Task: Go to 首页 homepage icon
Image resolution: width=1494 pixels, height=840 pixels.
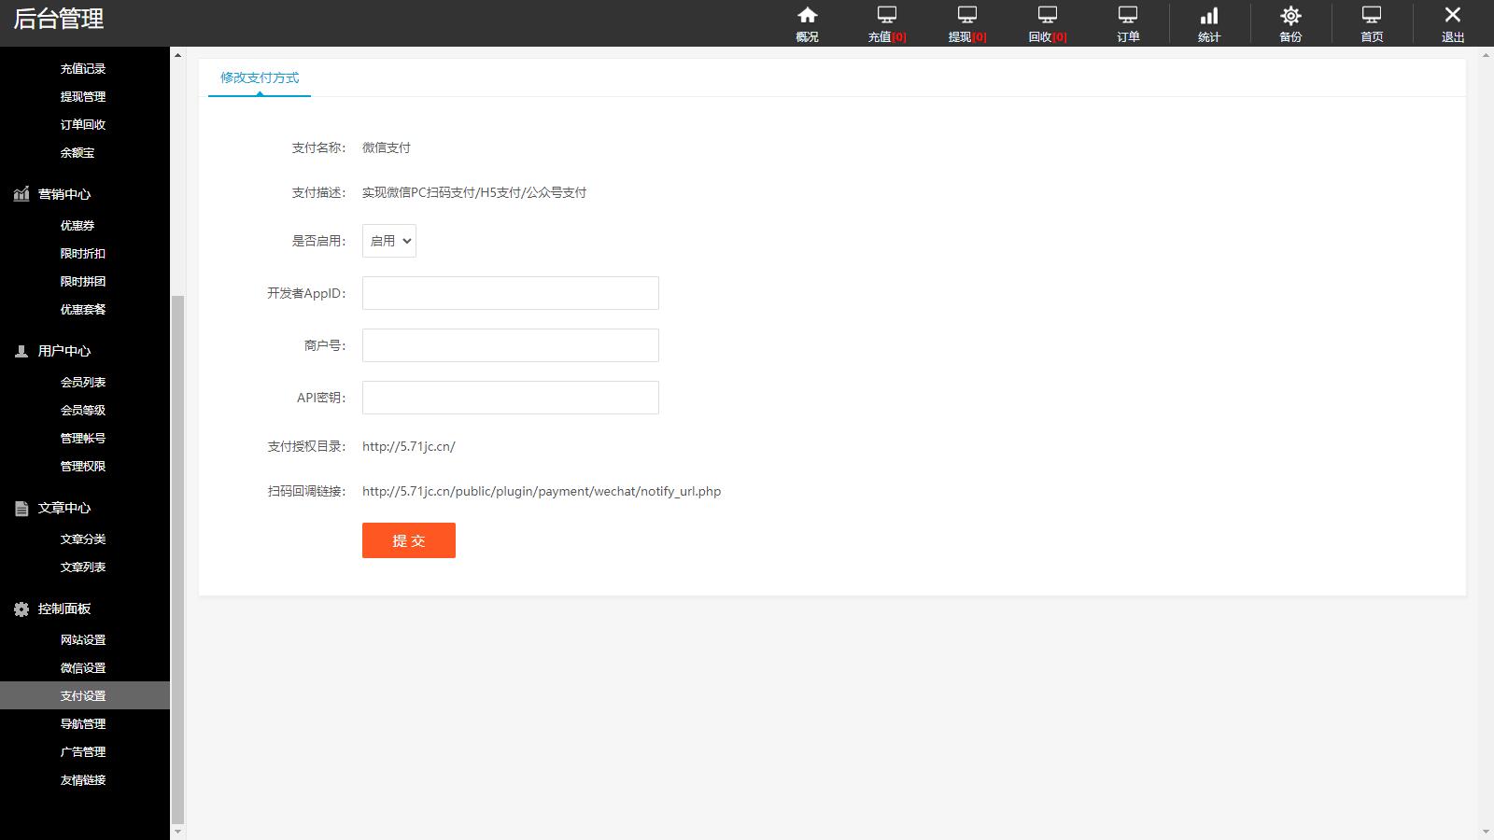Action: pos(1371,16)
